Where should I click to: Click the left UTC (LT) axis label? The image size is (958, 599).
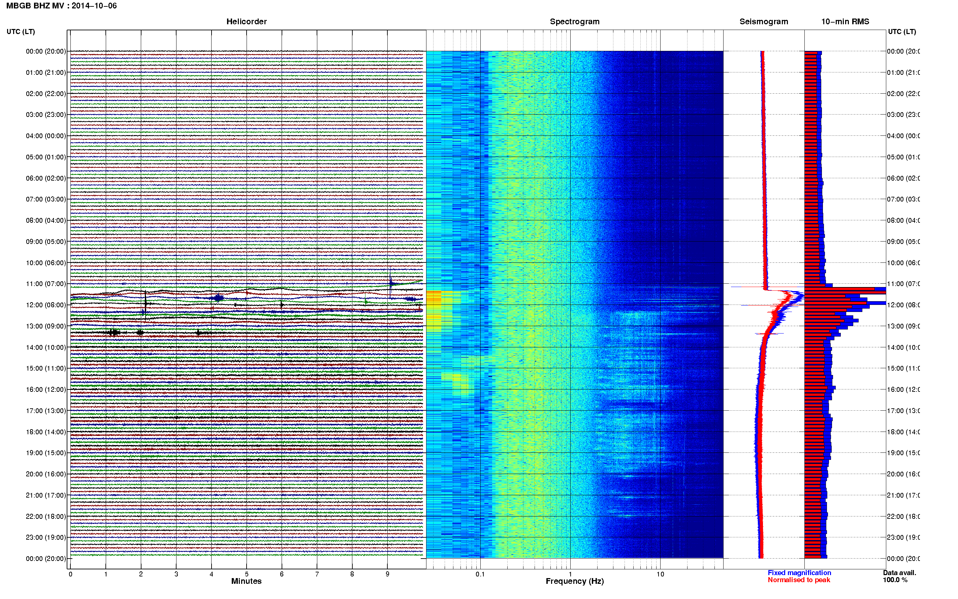click(x=21, y=32)
